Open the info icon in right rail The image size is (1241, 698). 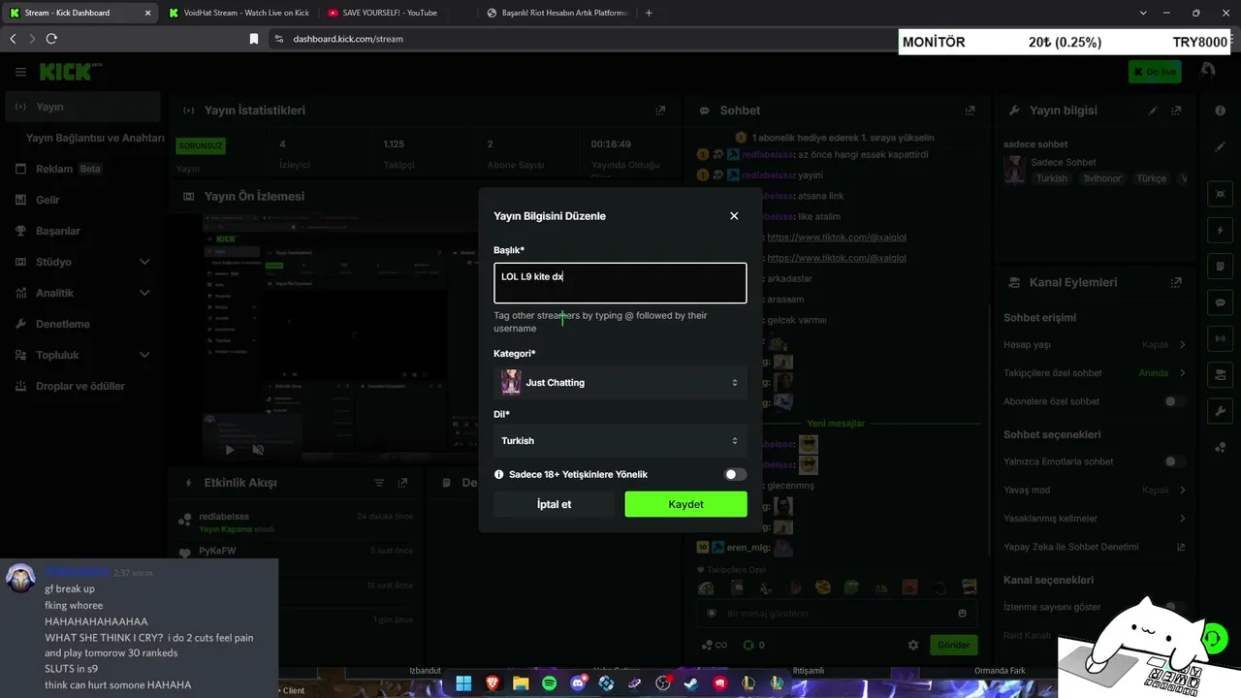(1220, 111)
